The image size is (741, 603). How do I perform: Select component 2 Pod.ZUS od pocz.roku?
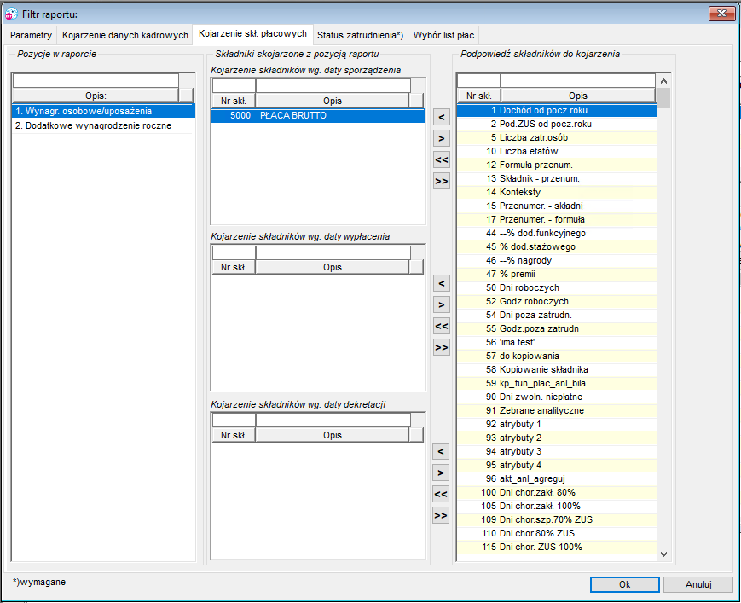(557, 124)
